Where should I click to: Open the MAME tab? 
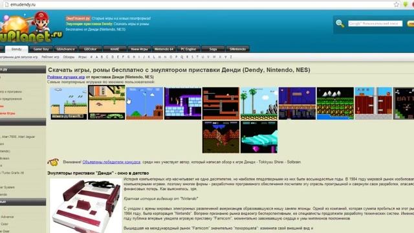point(114,49)
